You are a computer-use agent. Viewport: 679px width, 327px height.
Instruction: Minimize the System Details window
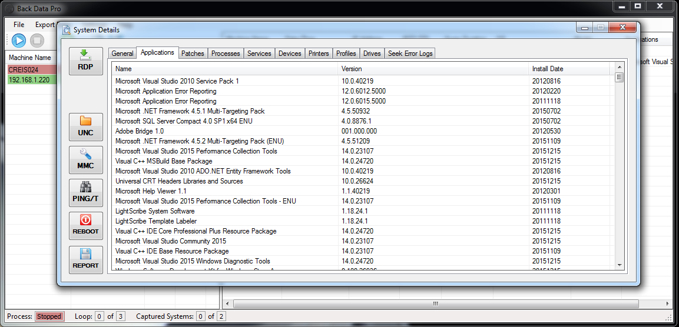click(x=585, y=28)
